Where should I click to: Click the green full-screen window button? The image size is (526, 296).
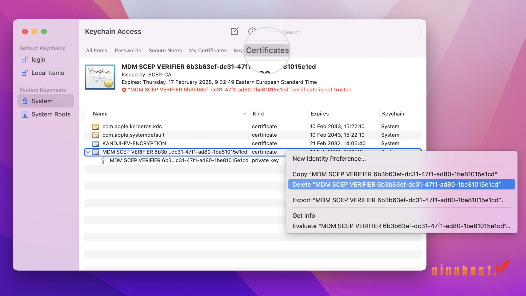click(x=44, y=32)
